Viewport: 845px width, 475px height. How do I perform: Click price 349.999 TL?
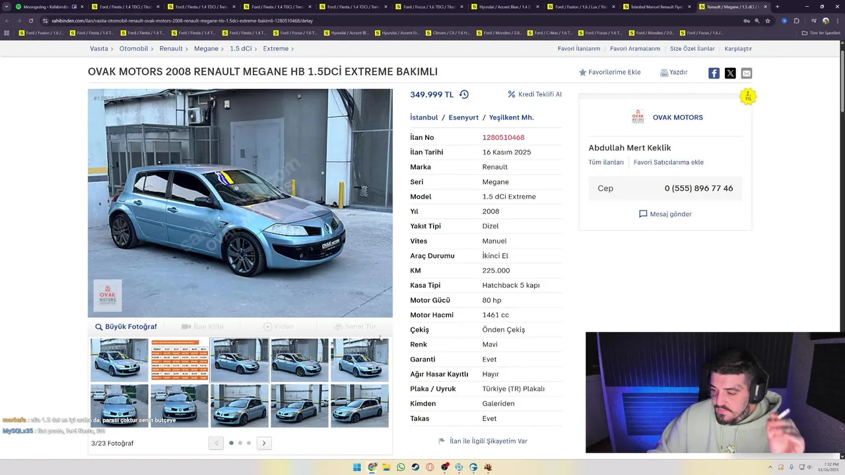pyautogui.click(x=432, y=94)
